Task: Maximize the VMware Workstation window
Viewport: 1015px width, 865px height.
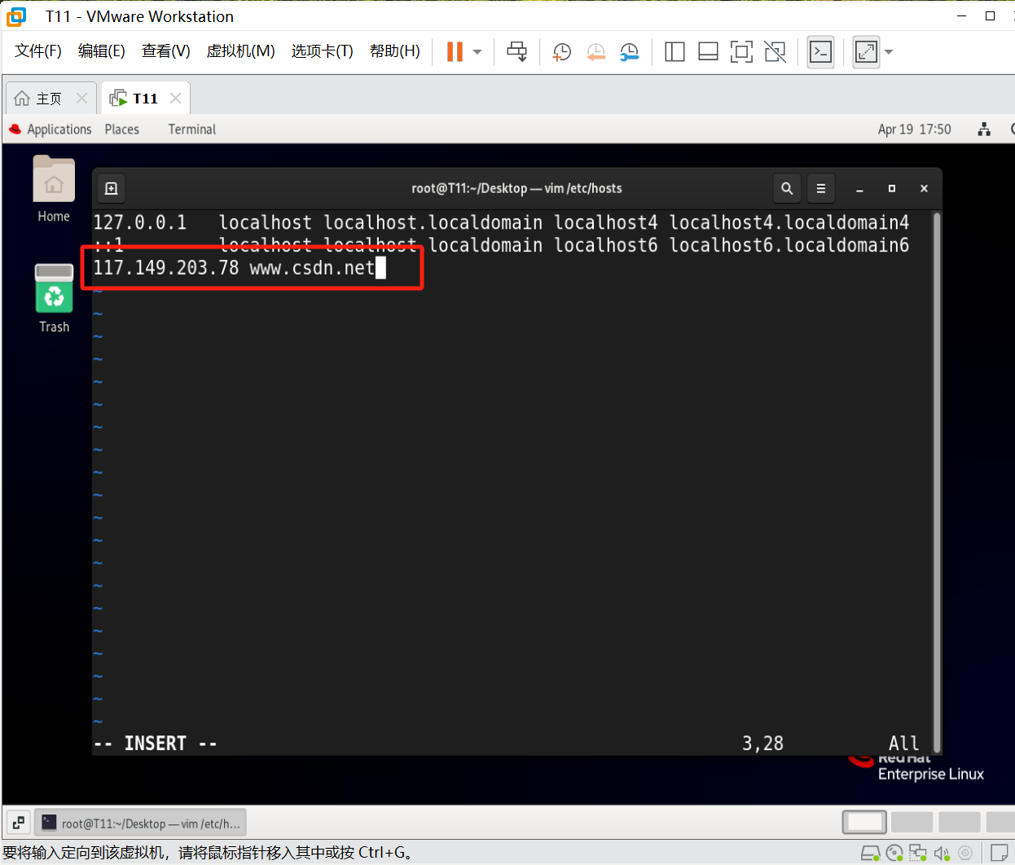Action: [x=991, y=15]
